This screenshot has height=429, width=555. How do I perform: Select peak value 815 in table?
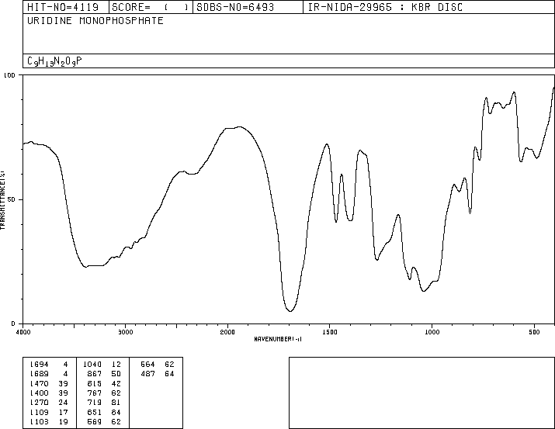pyautogui.click(x=95, y=383)
